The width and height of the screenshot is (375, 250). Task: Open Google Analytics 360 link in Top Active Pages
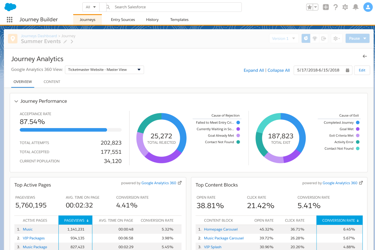(x=159, y=183)
